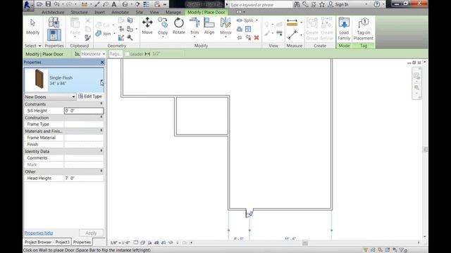
Task: Click the view scale 1/8" = 1'-0"
Action: (x=120, y=242)
